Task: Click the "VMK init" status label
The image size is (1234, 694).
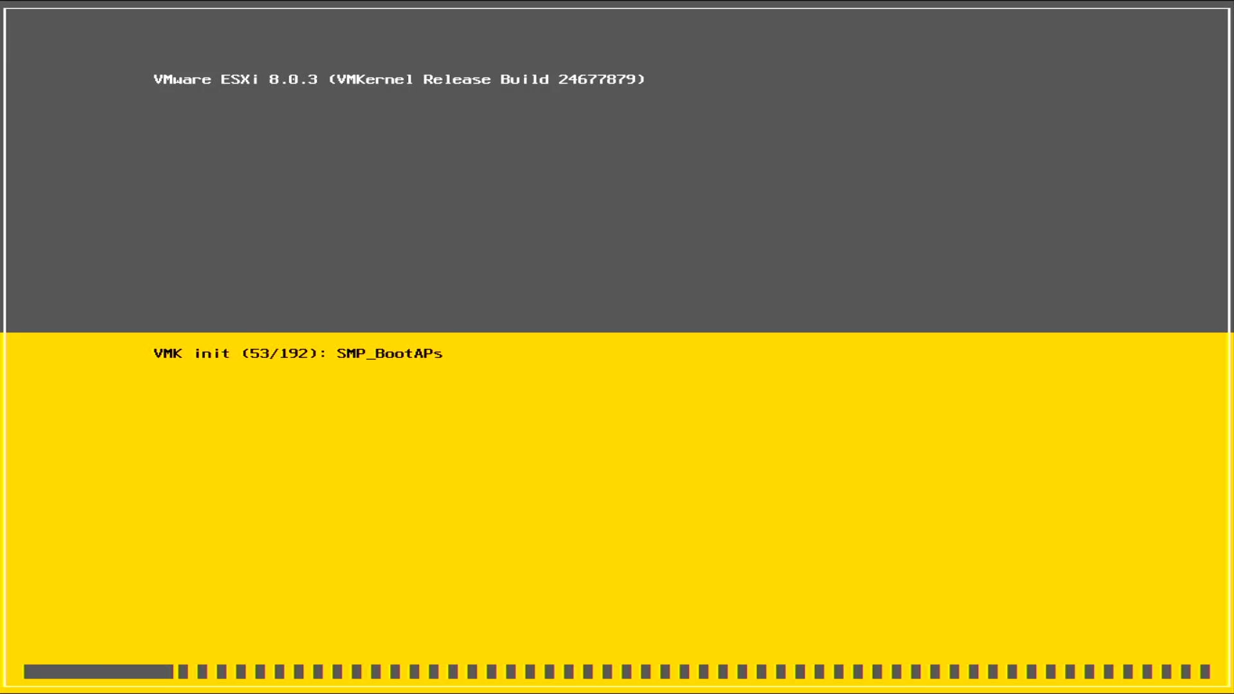Action: [192, 353]
